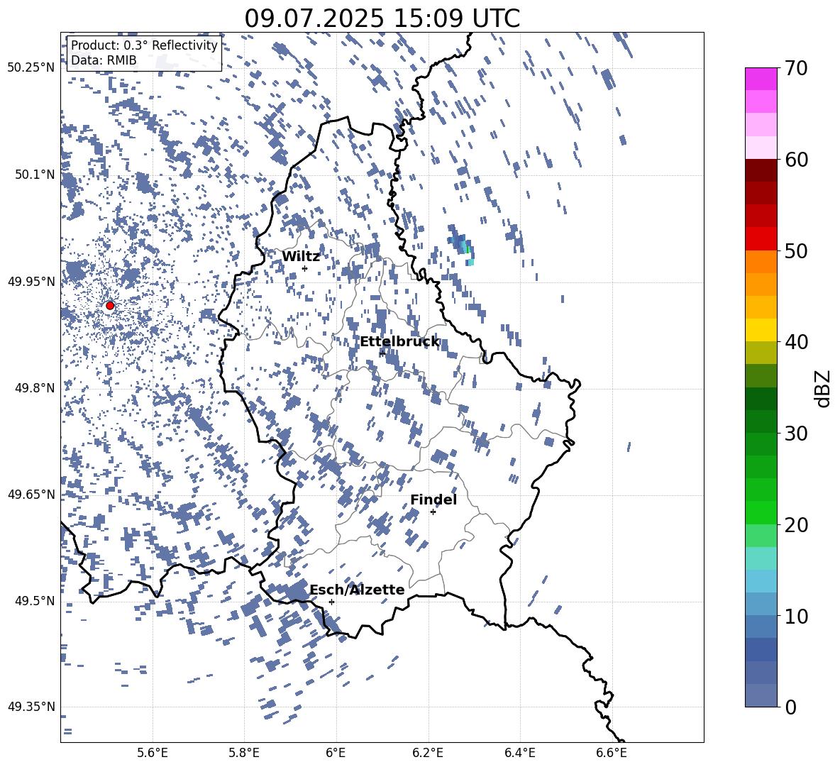Click the 6.2°E longitude label
Image resolution: width=840 pixels, height=767 pixels.
(x=428, y=753)
